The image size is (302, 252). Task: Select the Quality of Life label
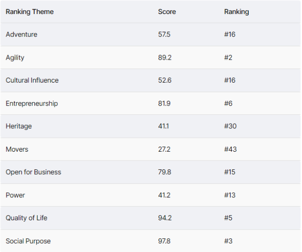[27, 218]
